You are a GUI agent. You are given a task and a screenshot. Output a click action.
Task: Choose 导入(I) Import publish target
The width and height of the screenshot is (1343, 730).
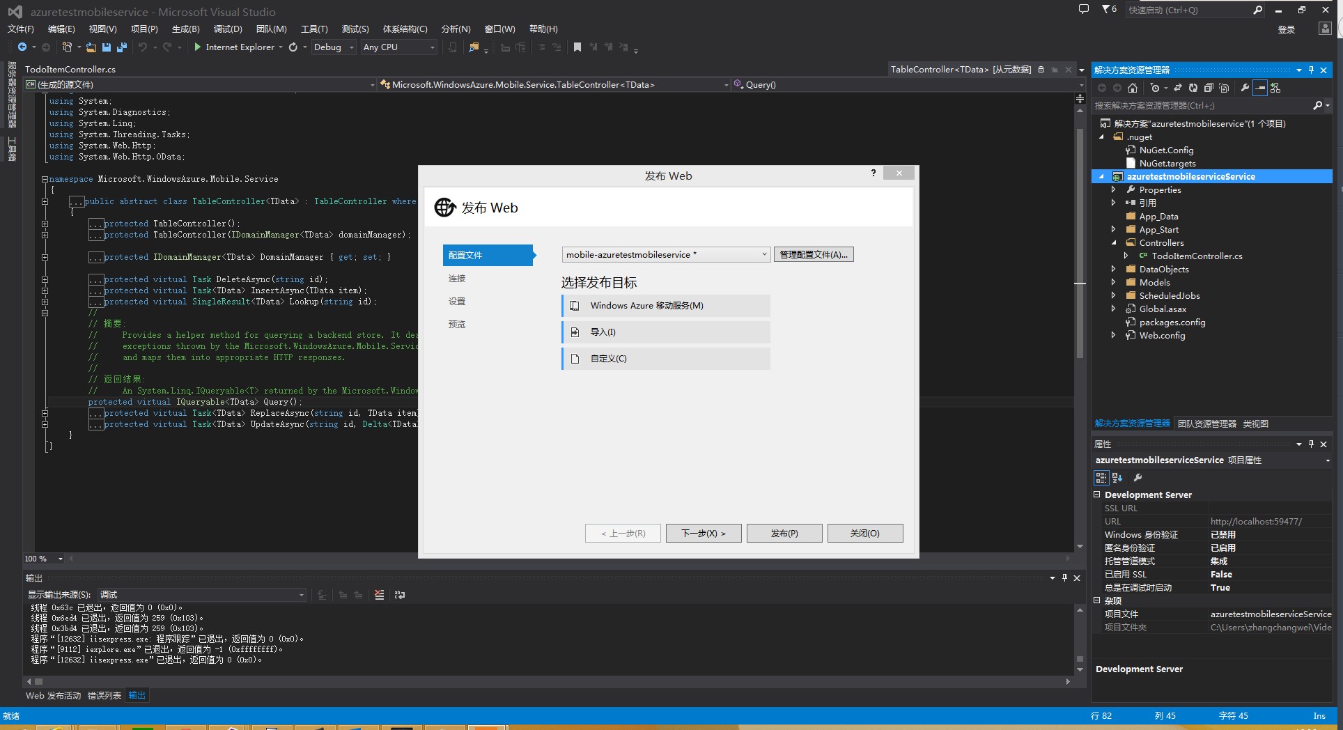666,332
